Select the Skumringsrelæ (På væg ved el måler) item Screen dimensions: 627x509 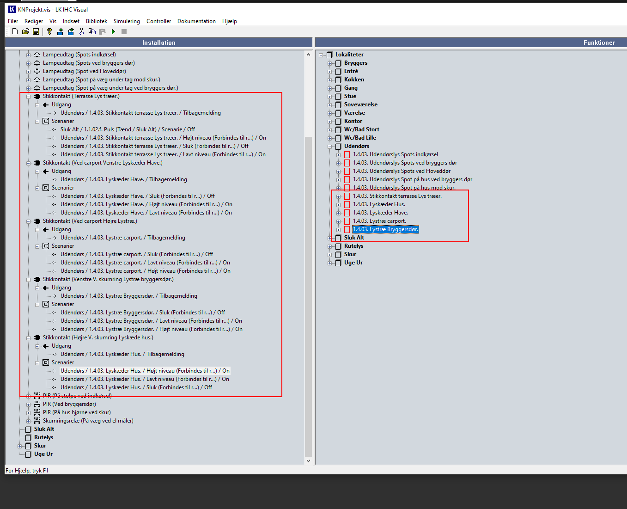(x=88, y=421)
